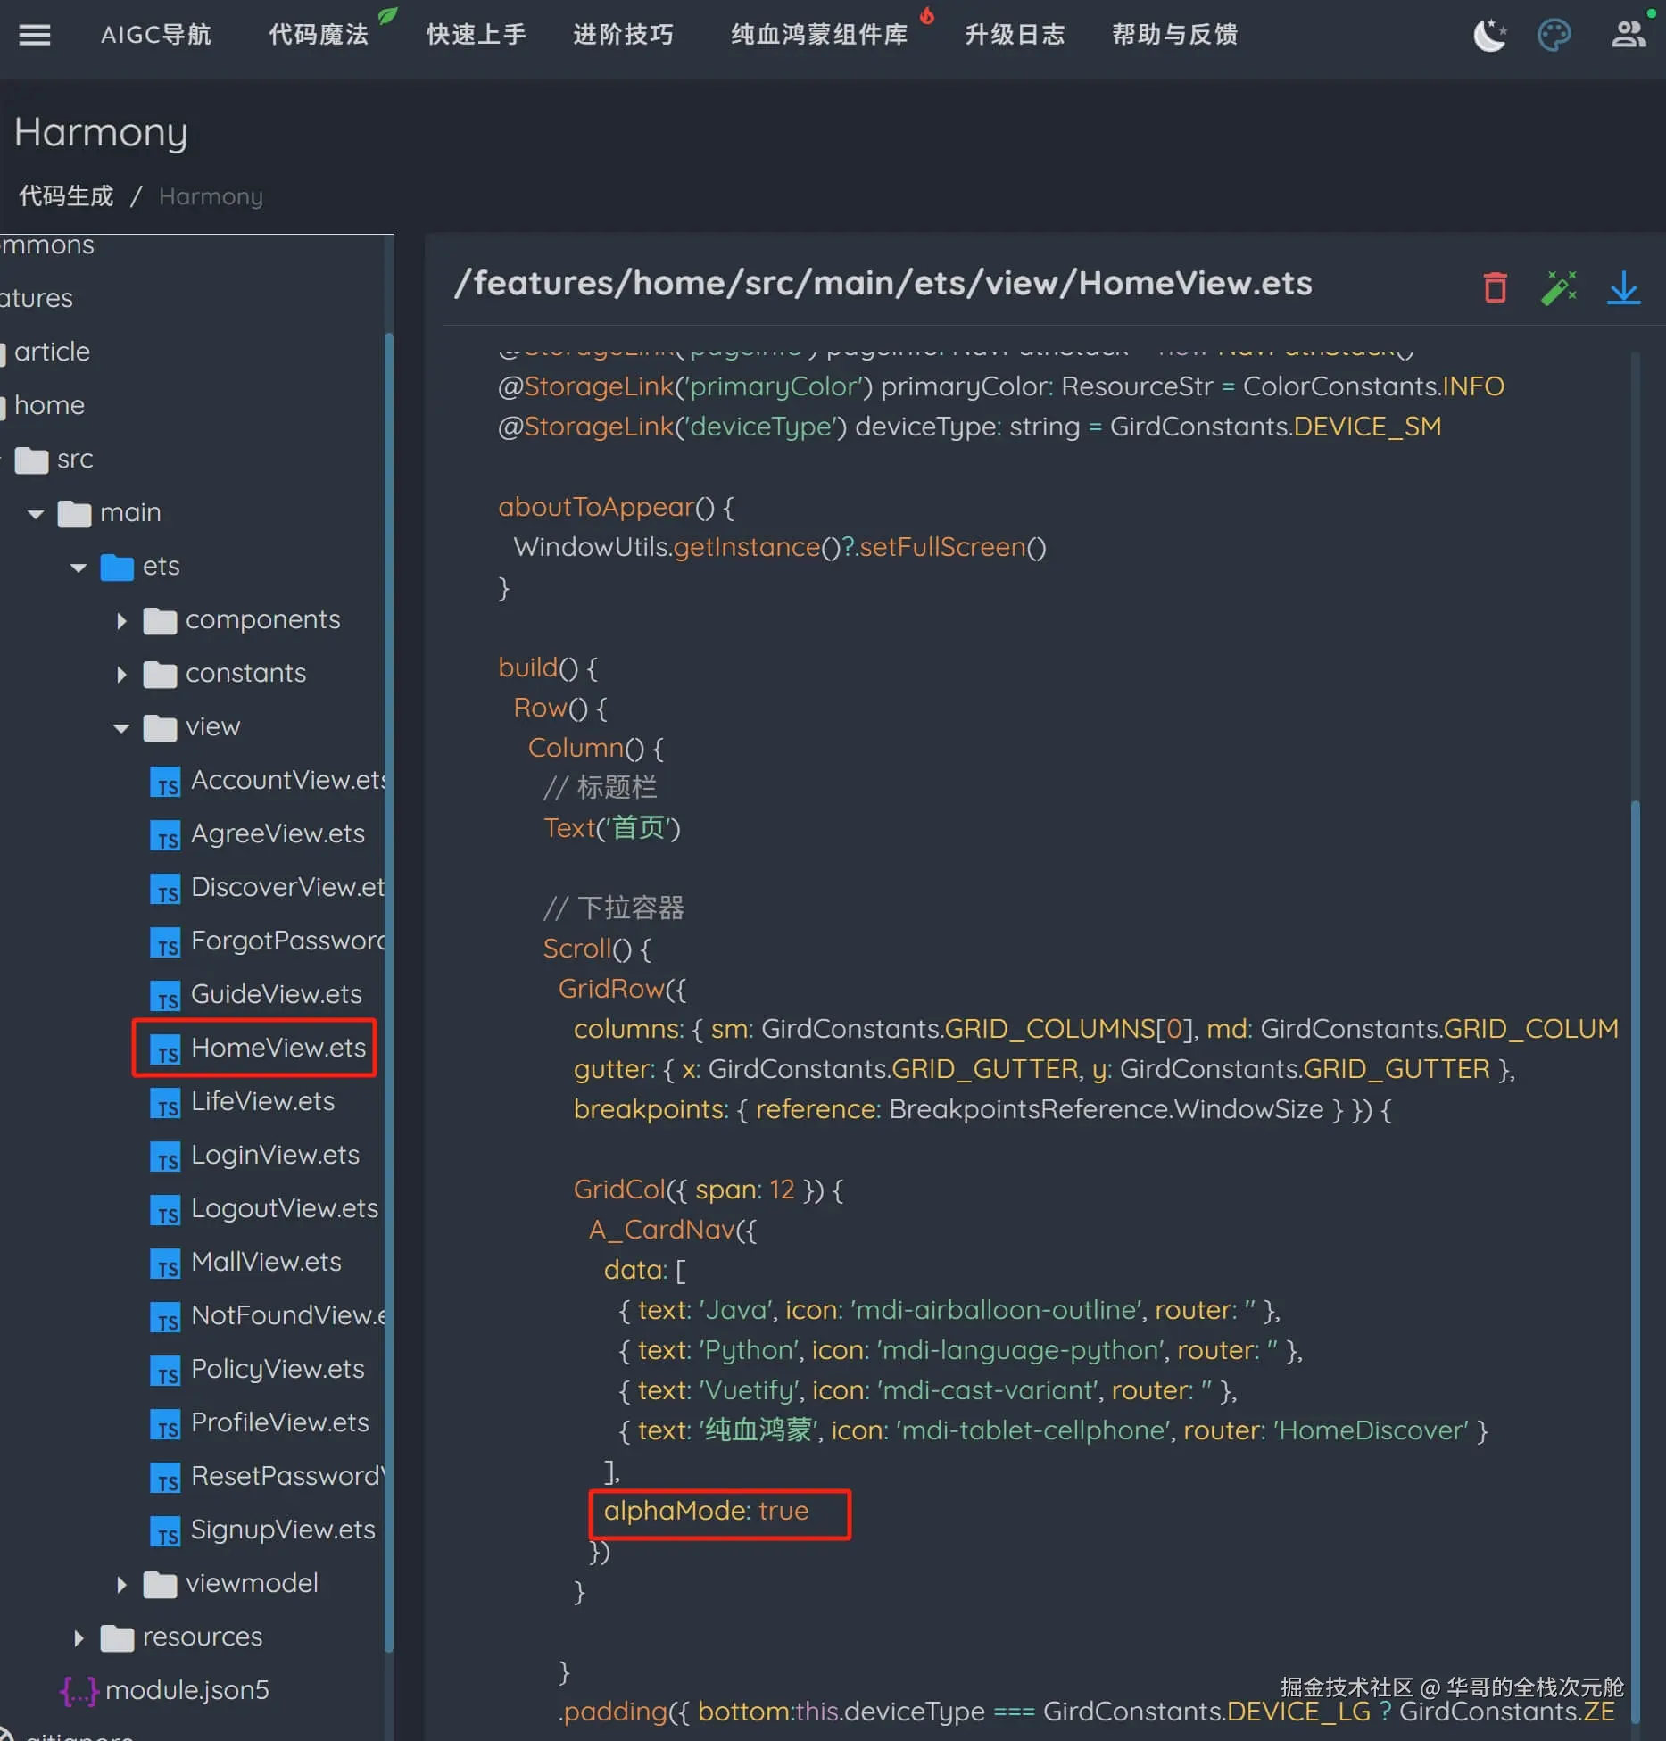Collapse the view folder
The height and width of the screenshot is (1741, 1666).
(x=121, y=727)
